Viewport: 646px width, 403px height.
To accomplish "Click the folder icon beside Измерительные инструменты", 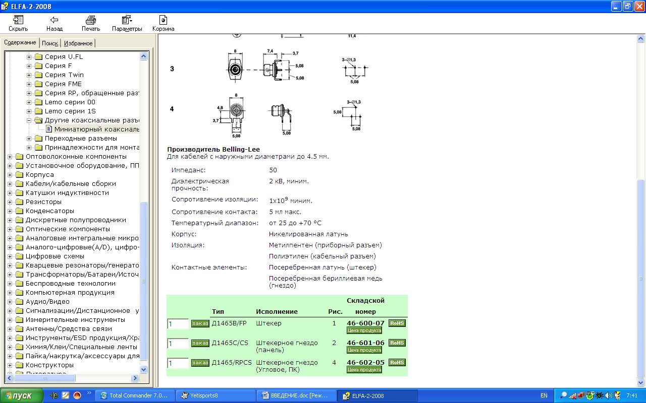I will (19, 320).
